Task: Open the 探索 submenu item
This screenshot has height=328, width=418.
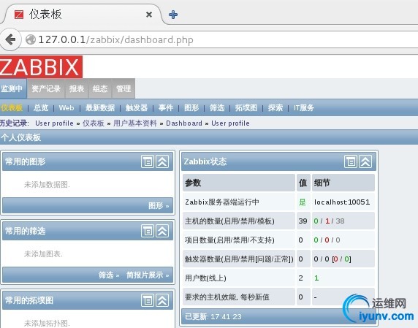Action: pyautogui.click(x=275, y=107)
